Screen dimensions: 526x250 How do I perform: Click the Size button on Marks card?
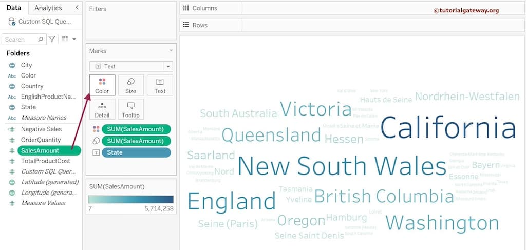[x=131, y=85]
